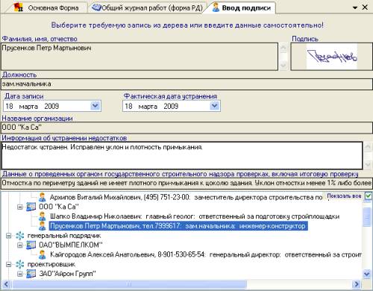
Task: Click the Должность input field
Action: coord(186,84)
